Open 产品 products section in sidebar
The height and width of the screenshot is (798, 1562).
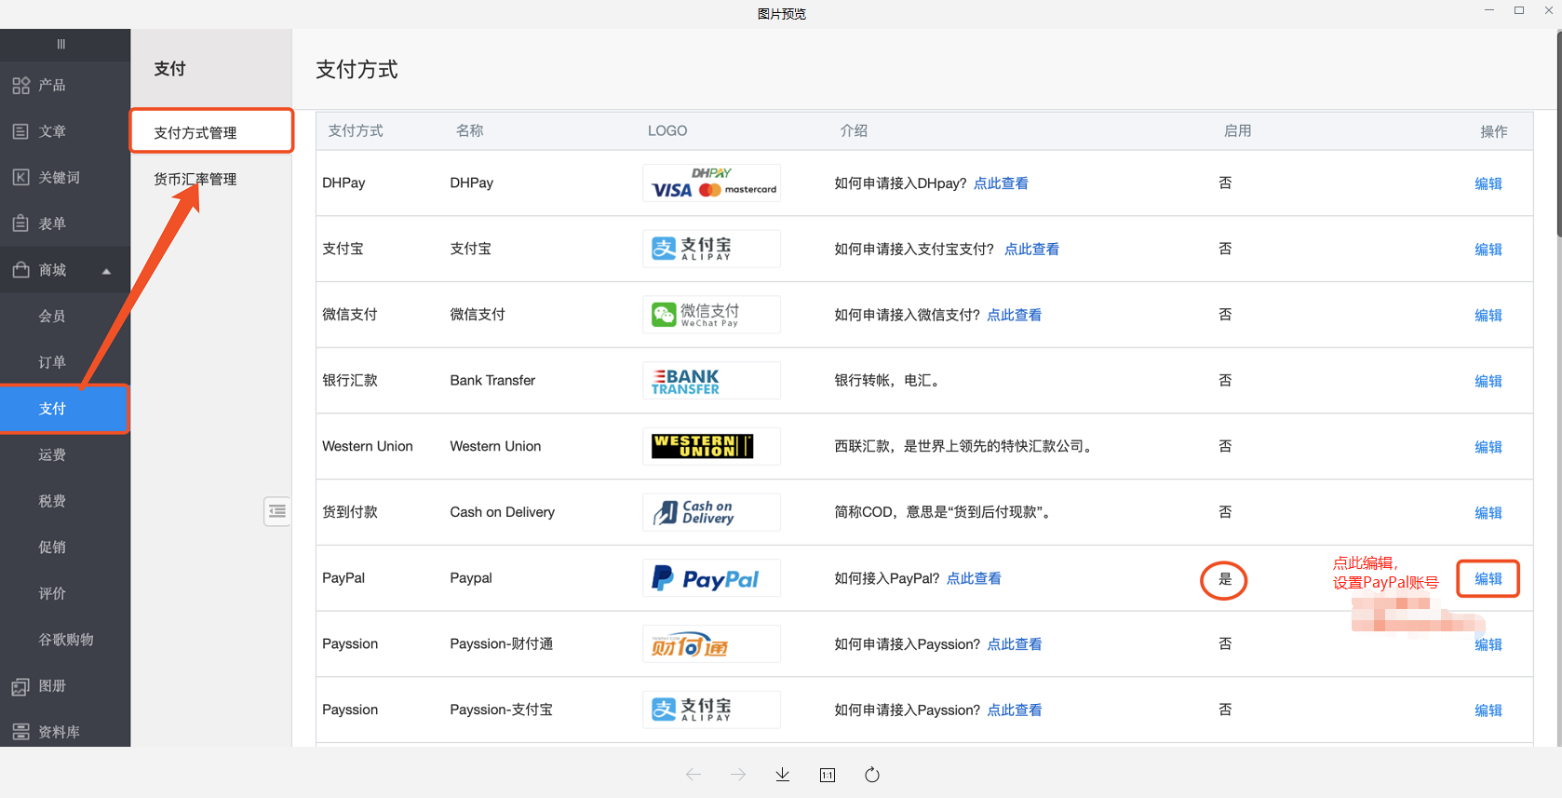(52, 86)
